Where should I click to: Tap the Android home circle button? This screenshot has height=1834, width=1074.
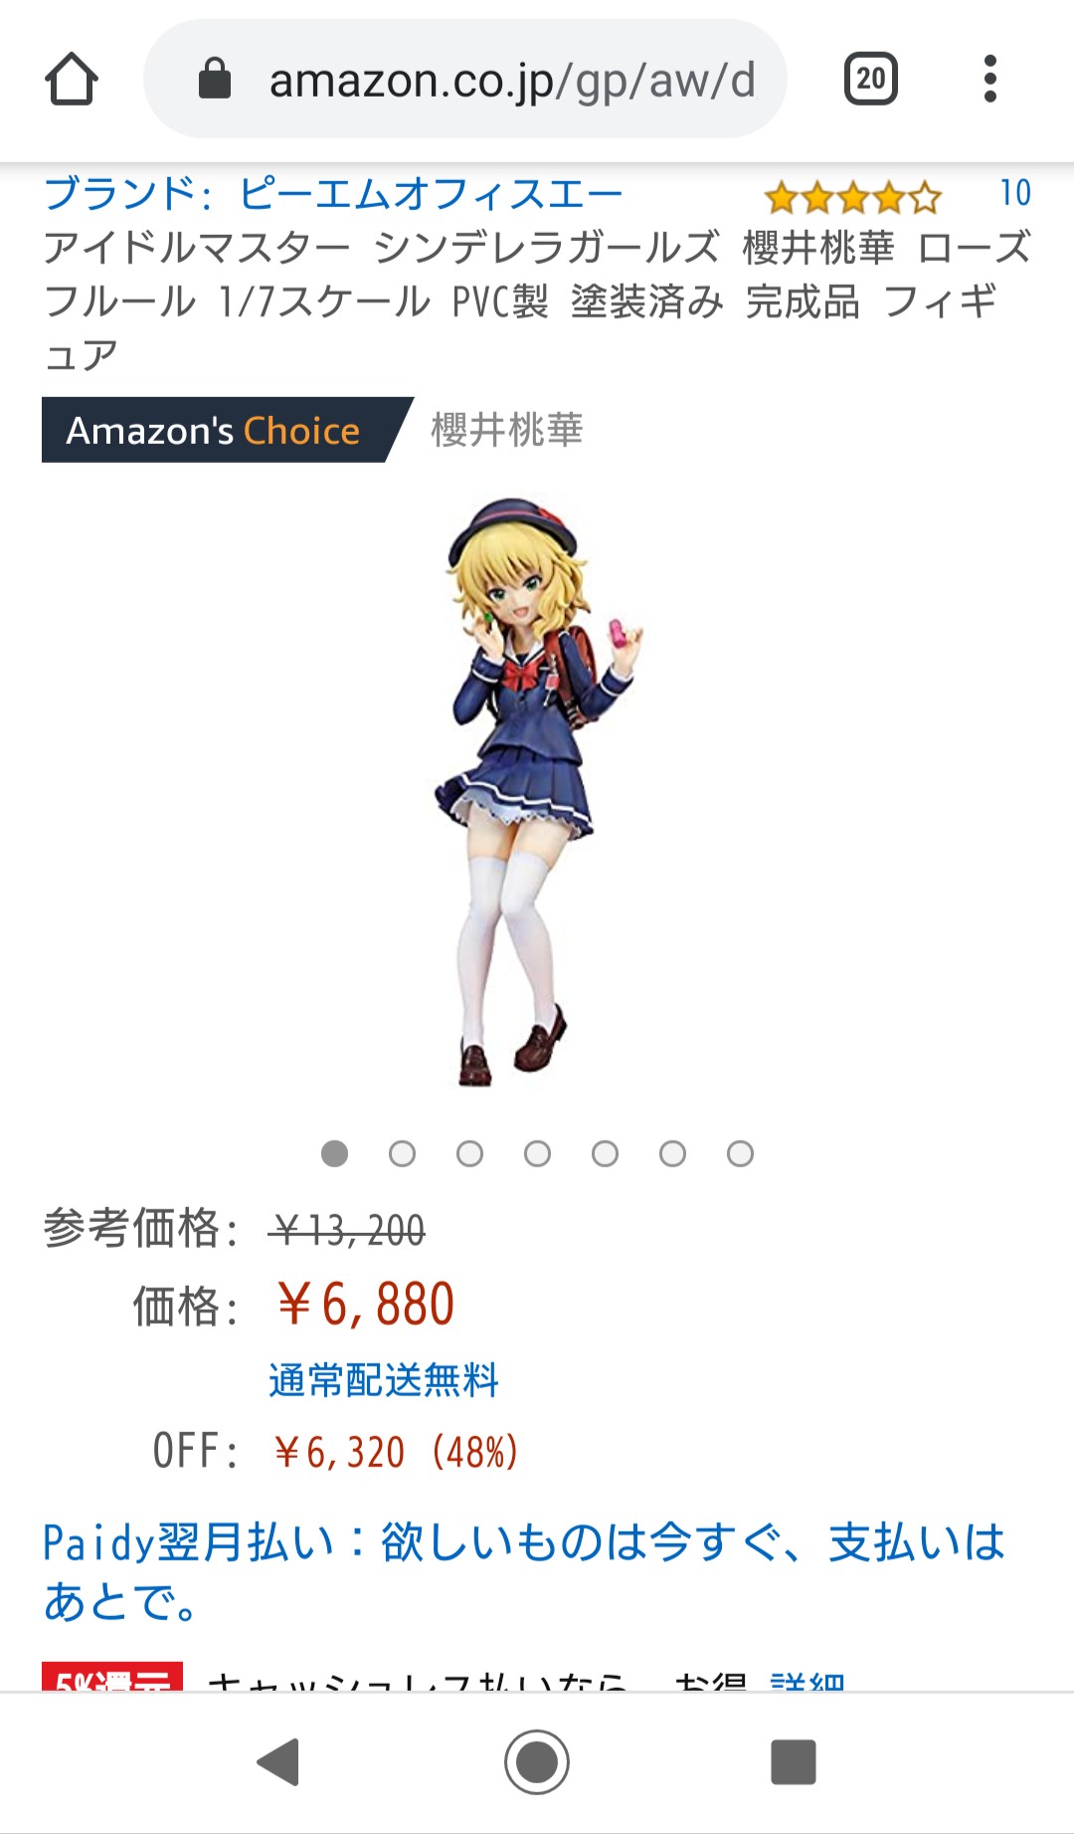click(x=537, y=1762)
